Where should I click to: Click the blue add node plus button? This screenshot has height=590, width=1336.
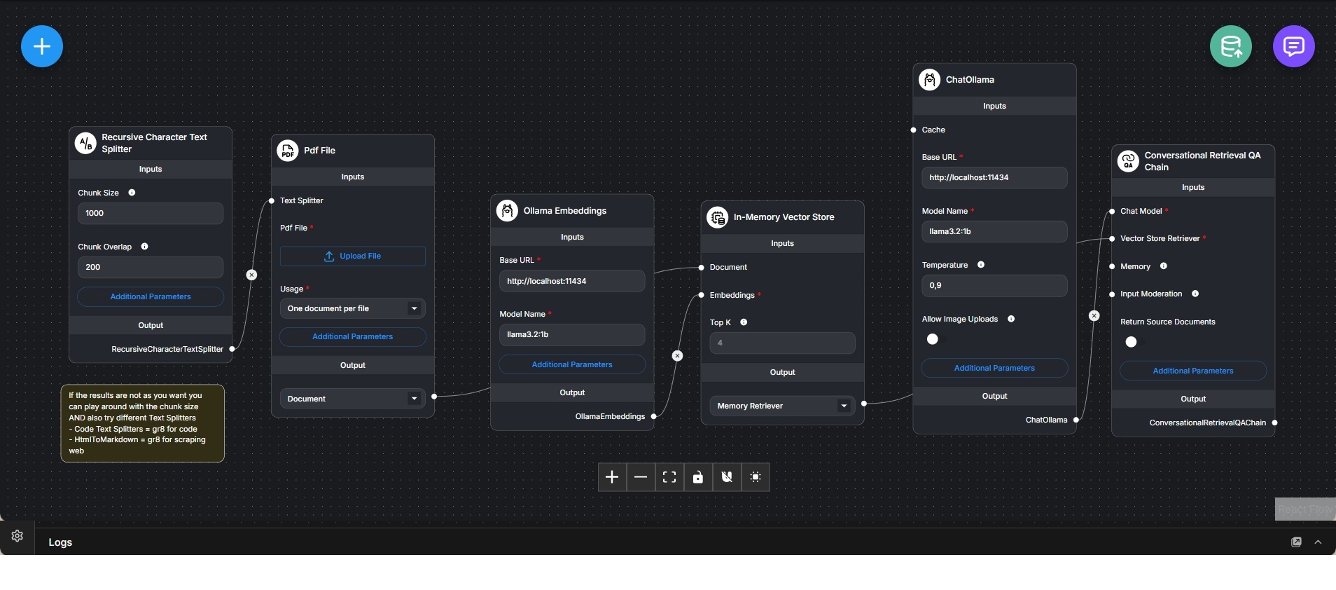pyautogui.click(x=42, y=46)
